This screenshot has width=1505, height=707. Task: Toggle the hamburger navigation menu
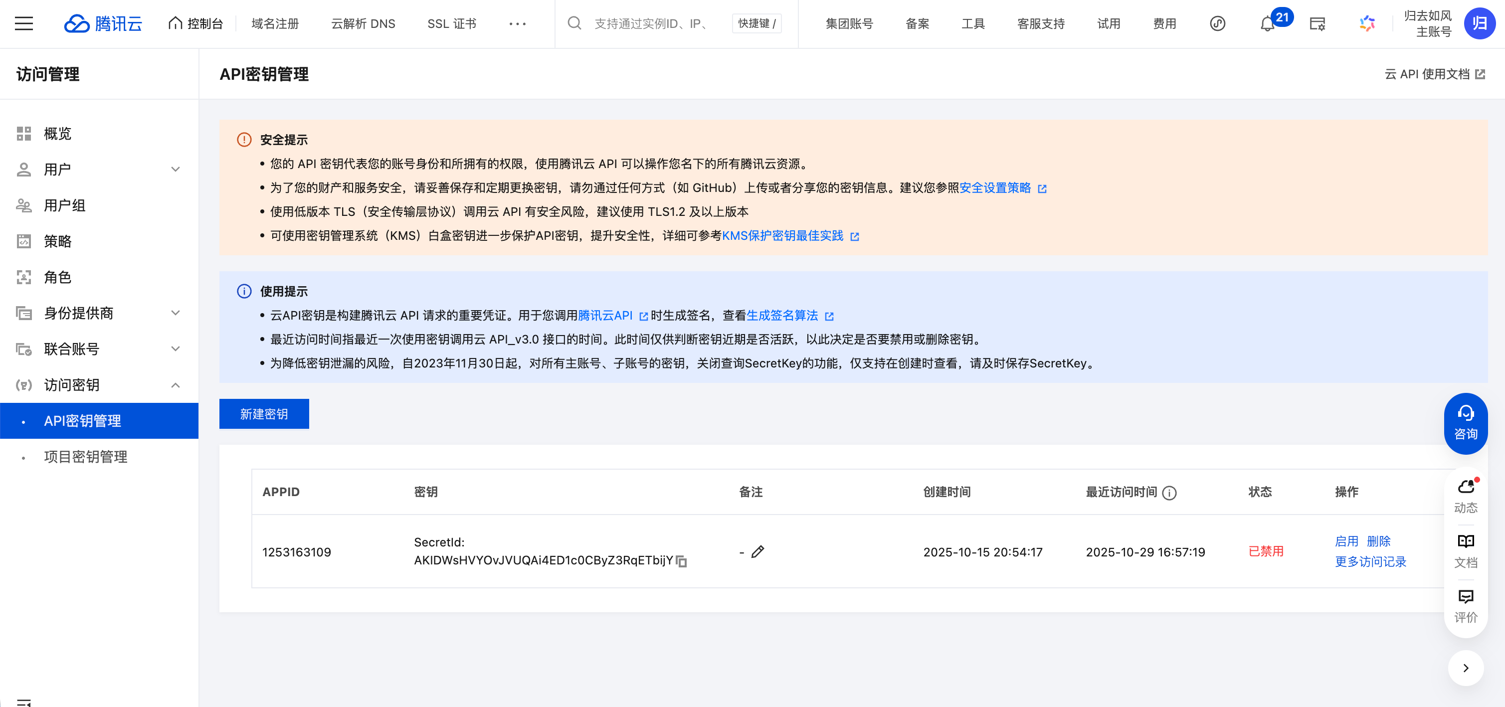pos(24,23)
